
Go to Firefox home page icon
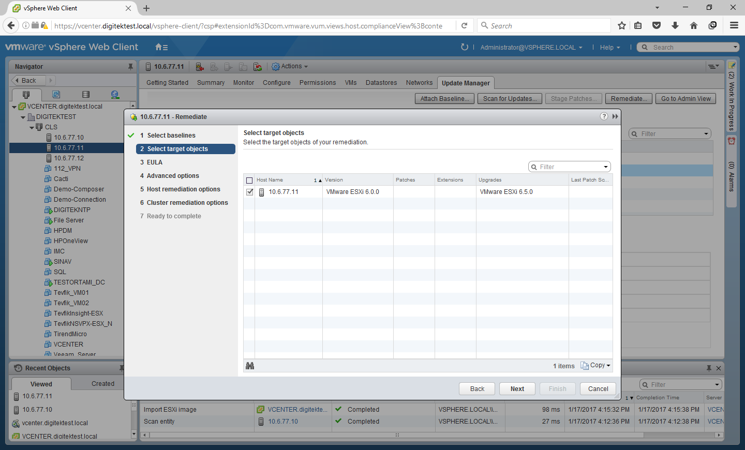click(x=694, y=25)
